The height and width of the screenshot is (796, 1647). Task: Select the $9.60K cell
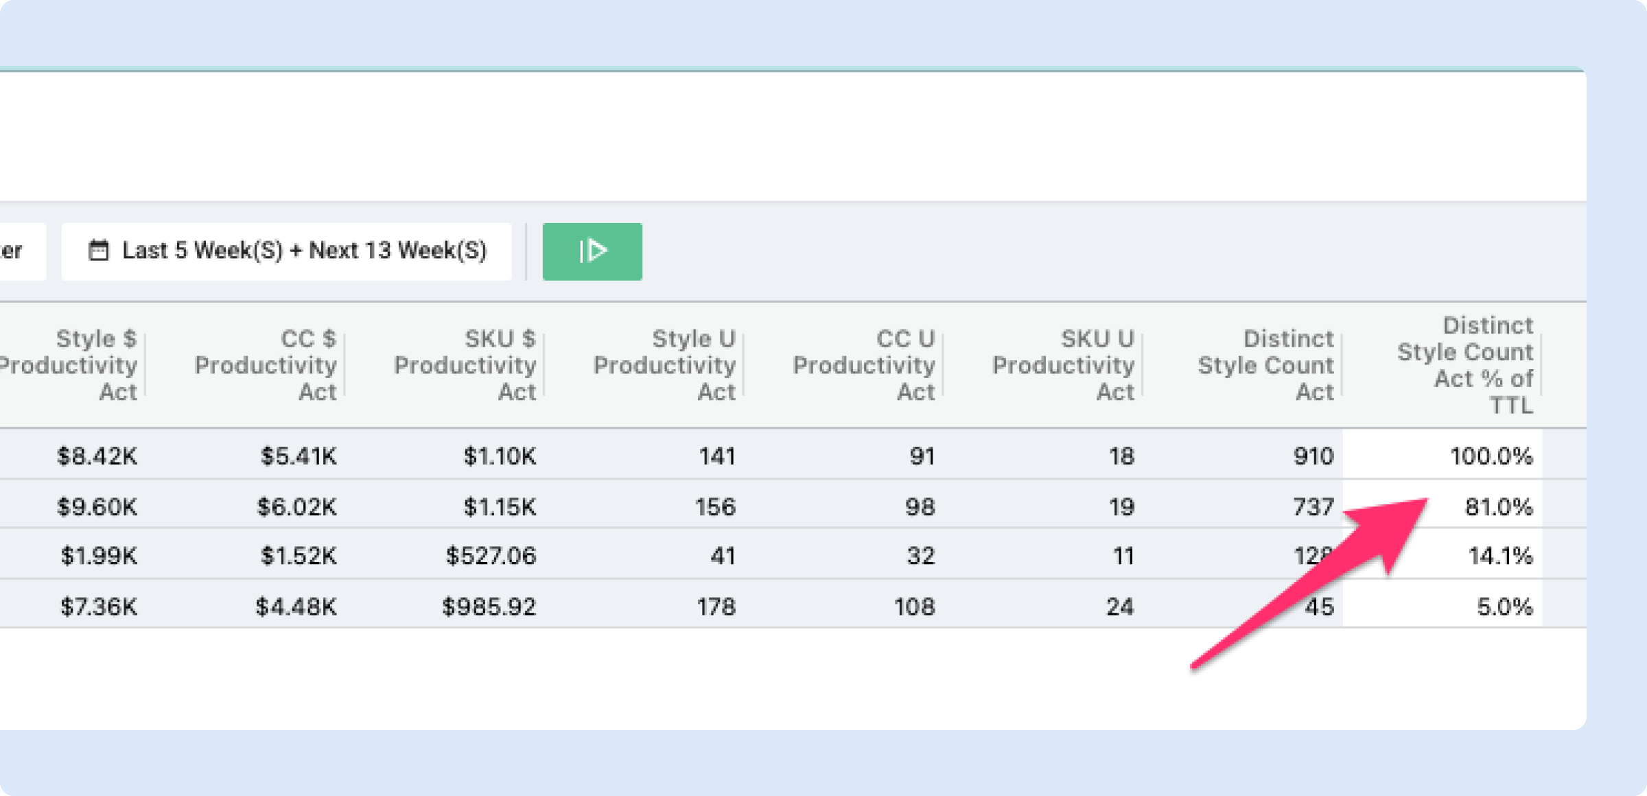[x=97, y=507]
